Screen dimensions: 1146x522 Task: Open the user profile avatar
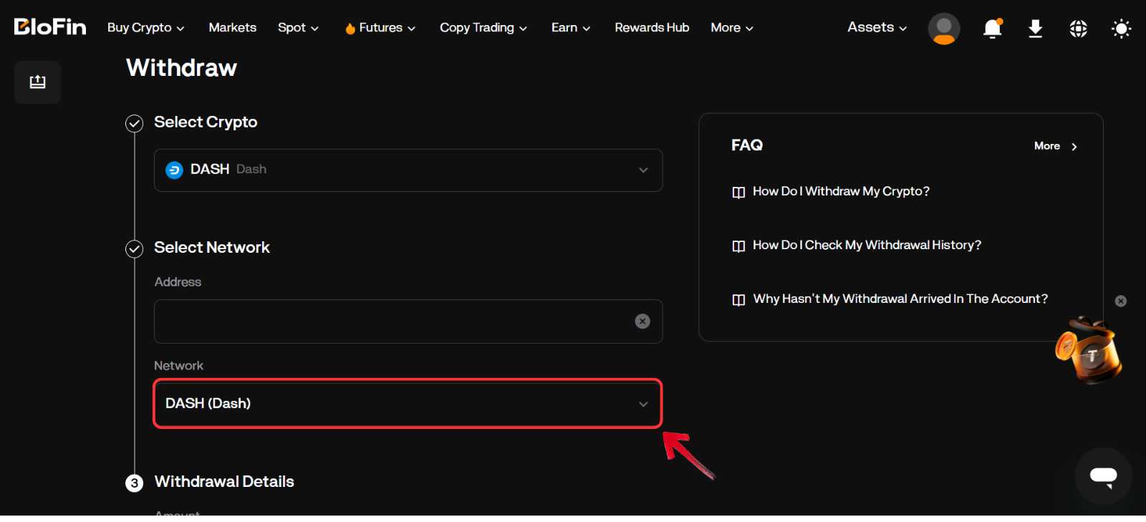[943, 29]
